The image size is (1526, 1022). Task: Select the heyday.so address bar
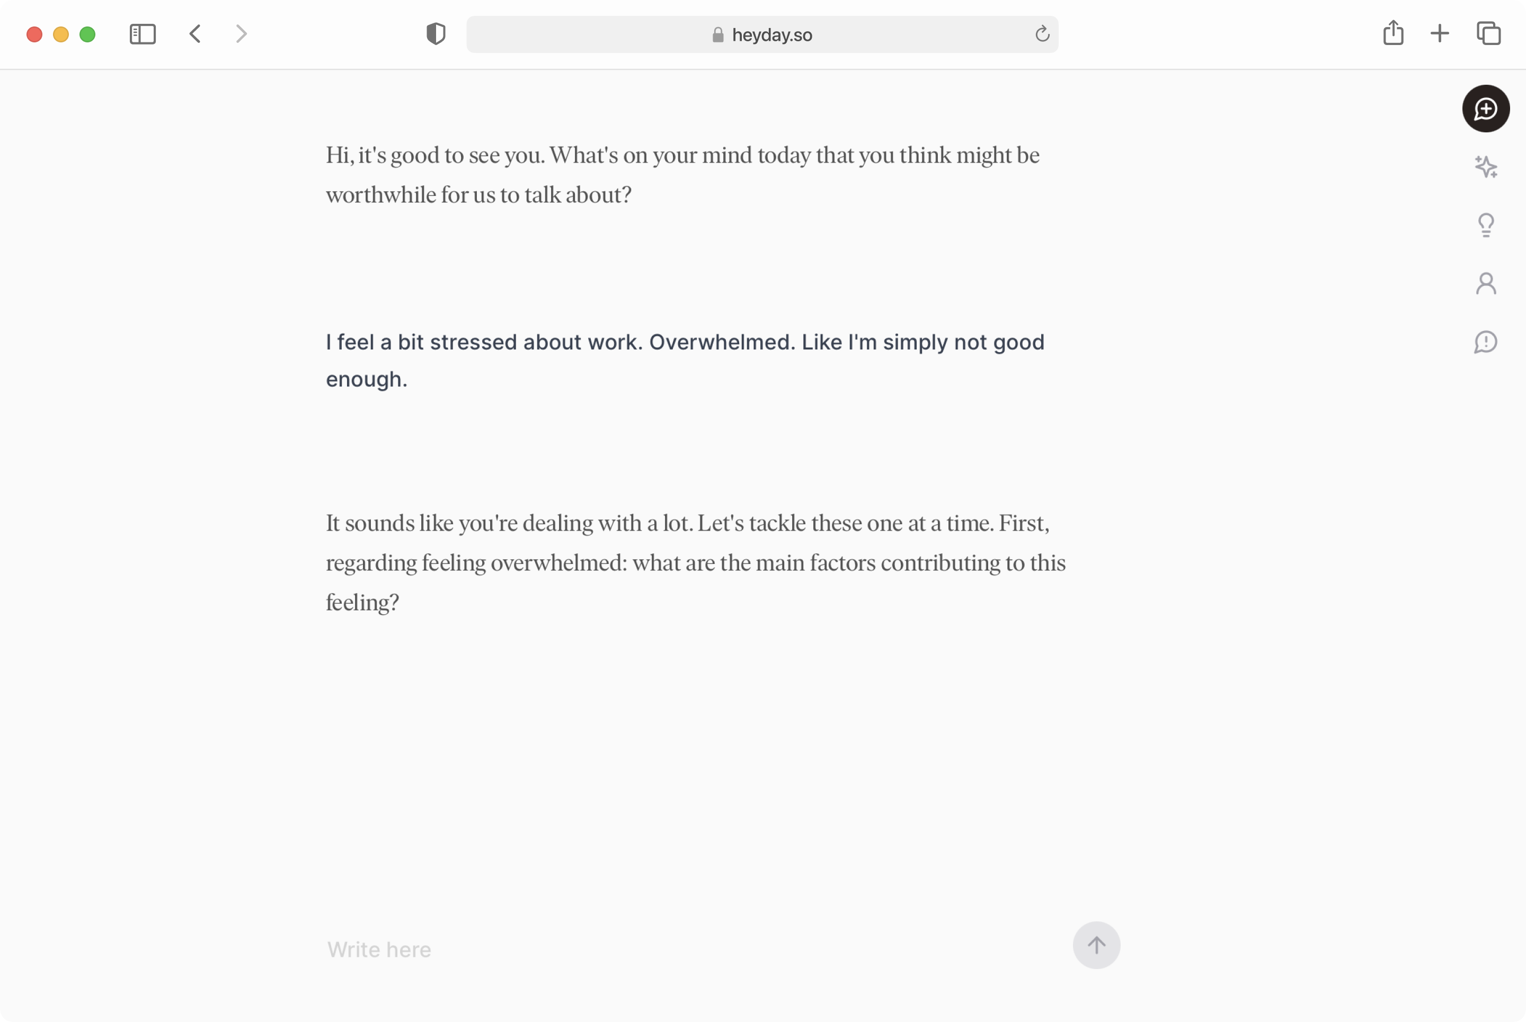(x=762, y=34)
